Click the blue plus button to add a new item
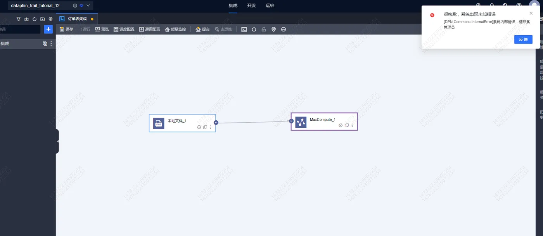The image size is (543, 236). [x=48, y=29]
